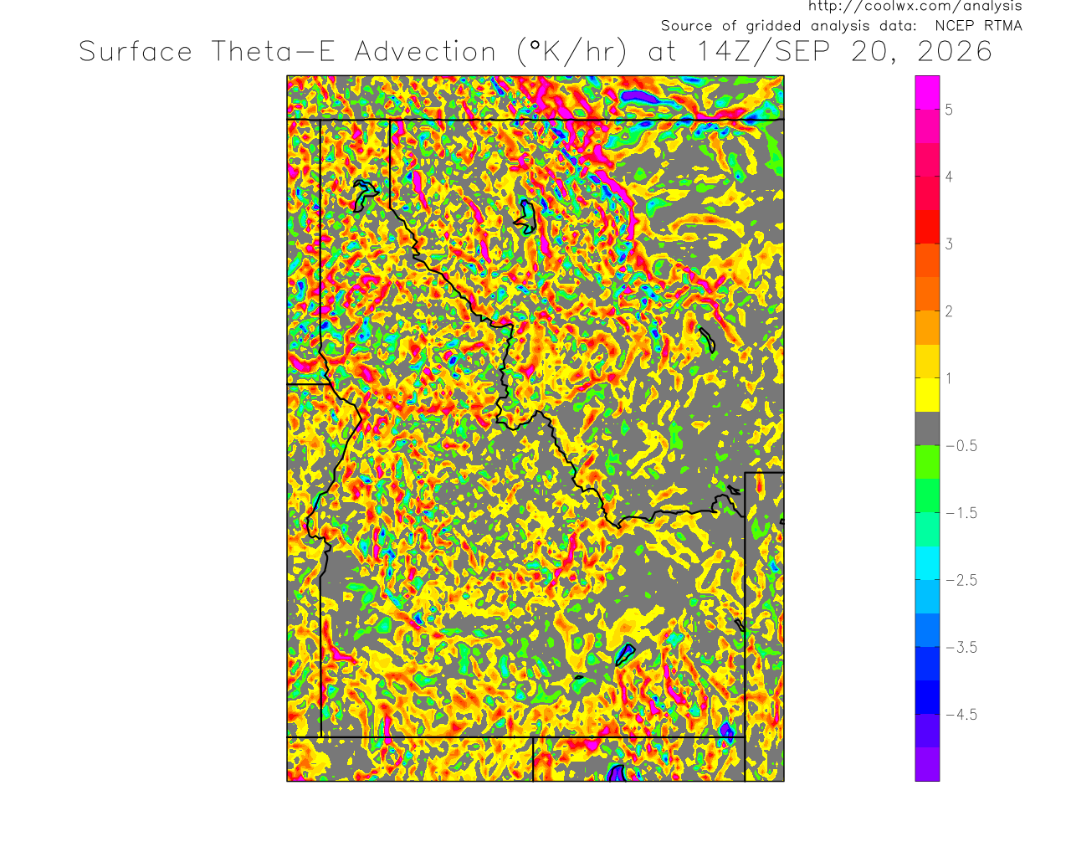
Task: Click the bright green swatch below -0.5
Action: tap(927, 462)
